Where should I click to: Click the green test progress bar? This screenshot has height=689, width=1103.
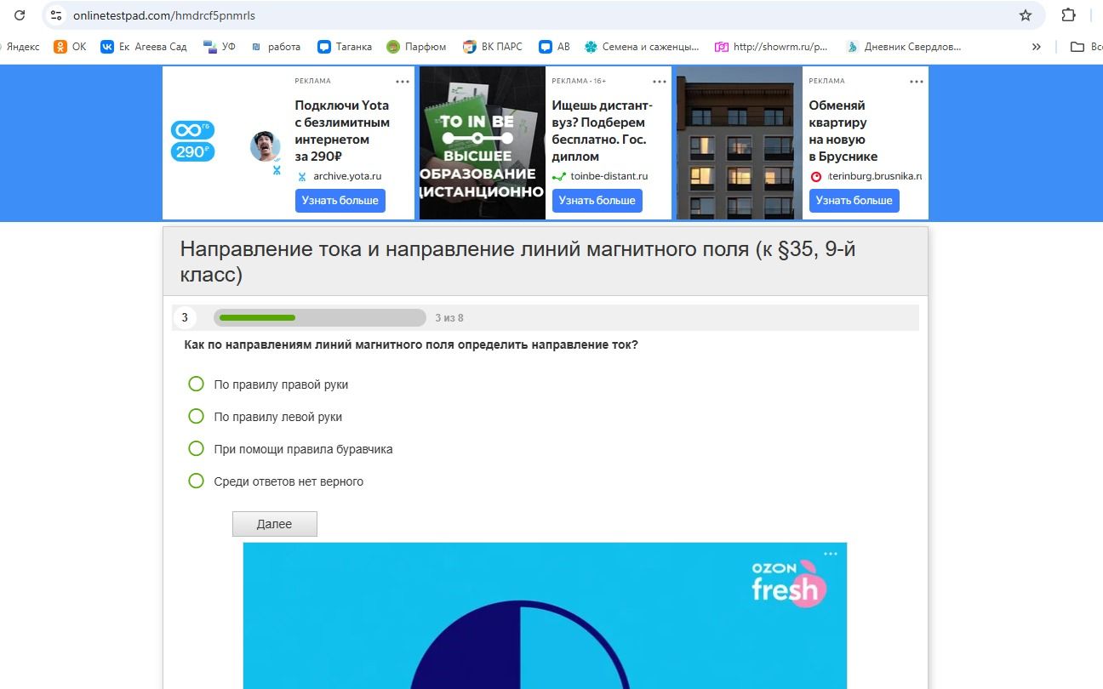[x=257, y=317]
